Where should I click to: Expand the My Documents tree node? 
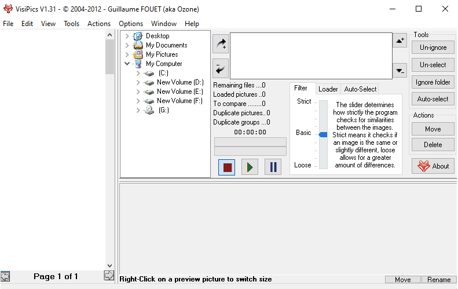click(x=127, y=45)
